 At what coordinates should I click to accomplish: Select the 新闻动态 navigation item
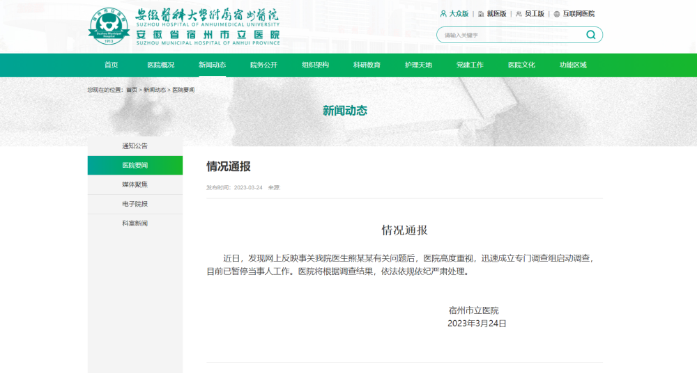(212, 65)
